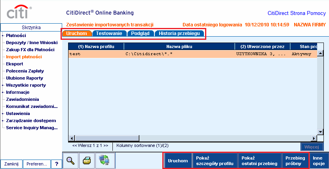Click horizontal scrollbar left arrow

(x=72, y=138)
